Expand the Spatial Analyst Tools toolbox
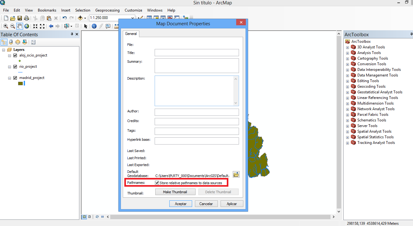 pyautogui.click(x=347, y=132)
